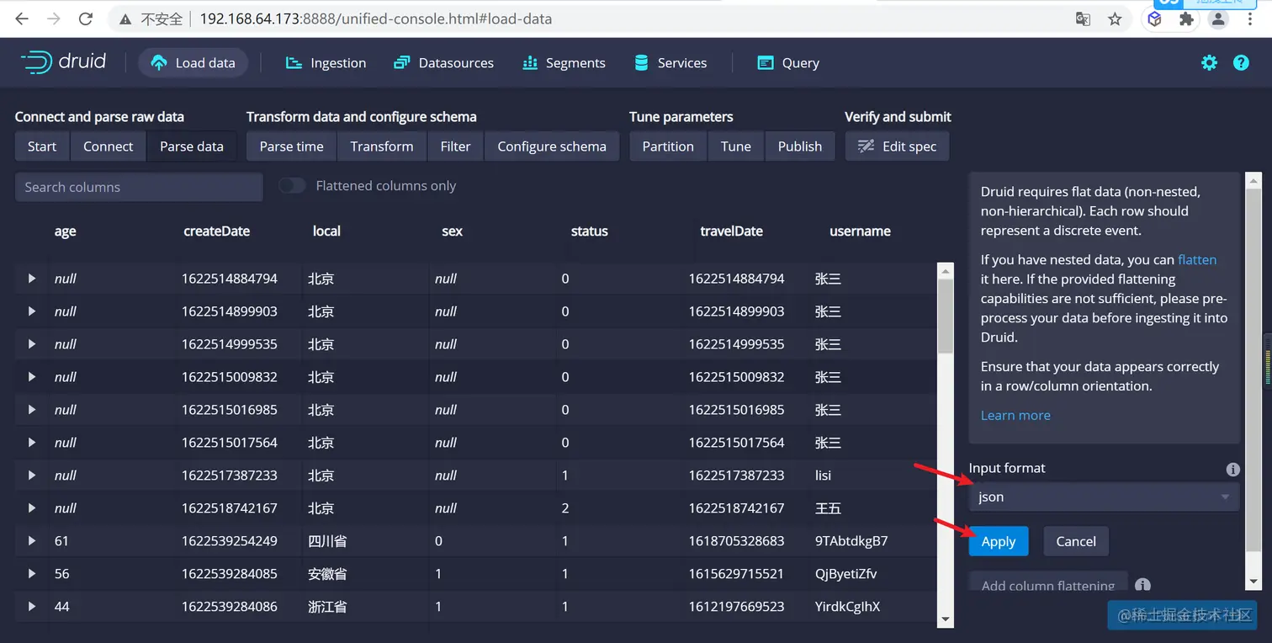Expand row with createDate 1622514884794
Image resolution: width=1272 pixels, height=643 pixels.
pyautogui.click(x=32, y=279)
